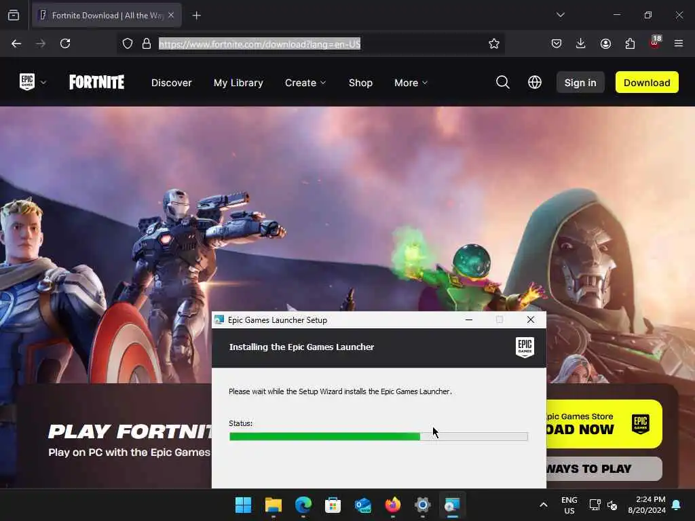Open the language globe icon
The image size is (695, 521).
click(535, 82)
